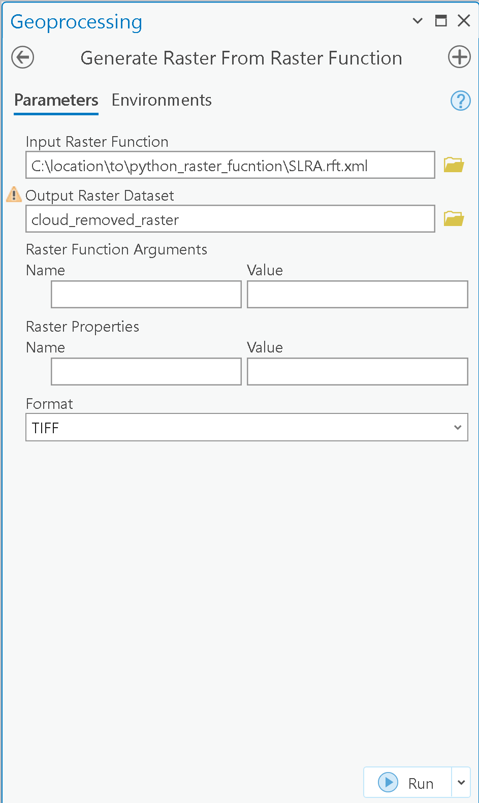Click warning icon beside Output Raster Dataset
Viewport: 479px width, 803px height.
click(14, 195)
